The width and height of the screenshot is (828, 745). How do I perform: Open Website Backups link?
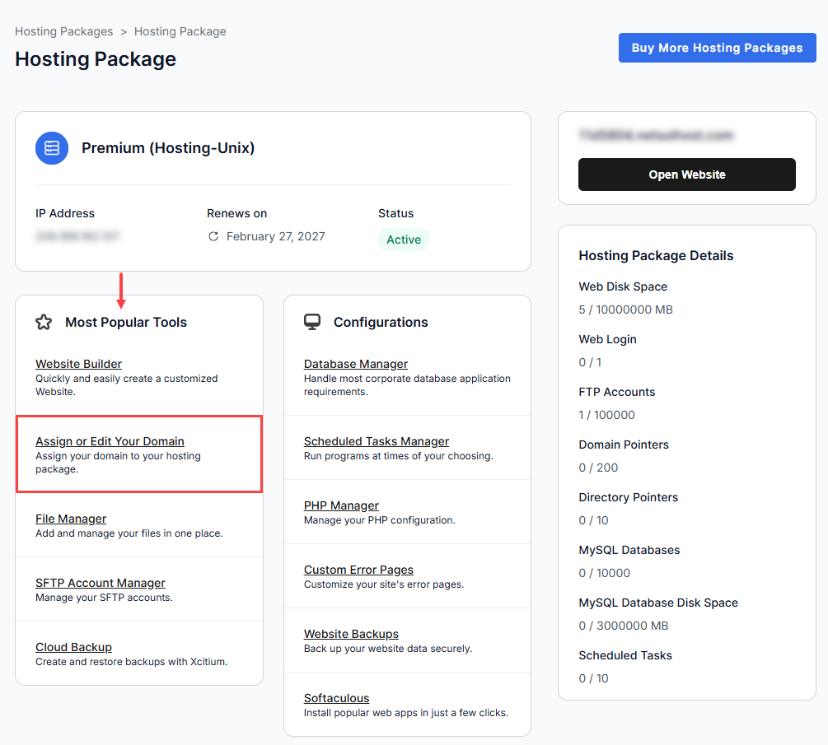(x=351, y=634)
